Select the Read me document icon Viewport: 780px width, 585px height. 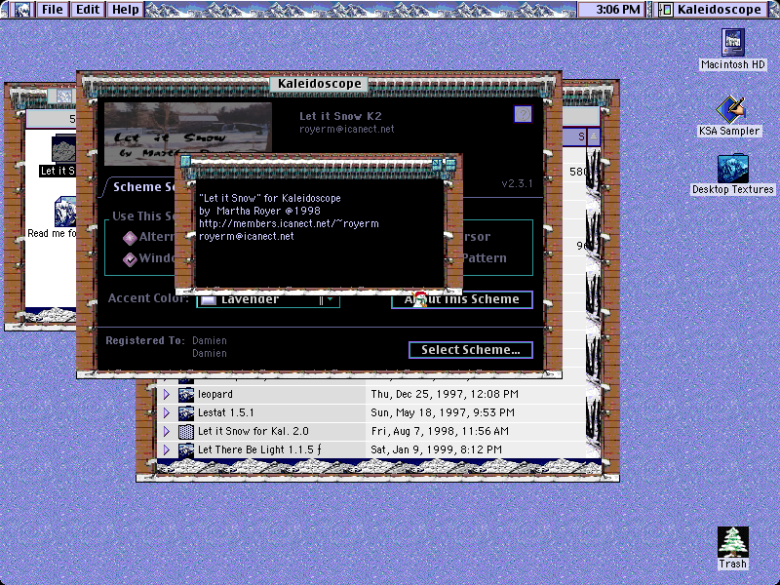click(x=65, y=212)
